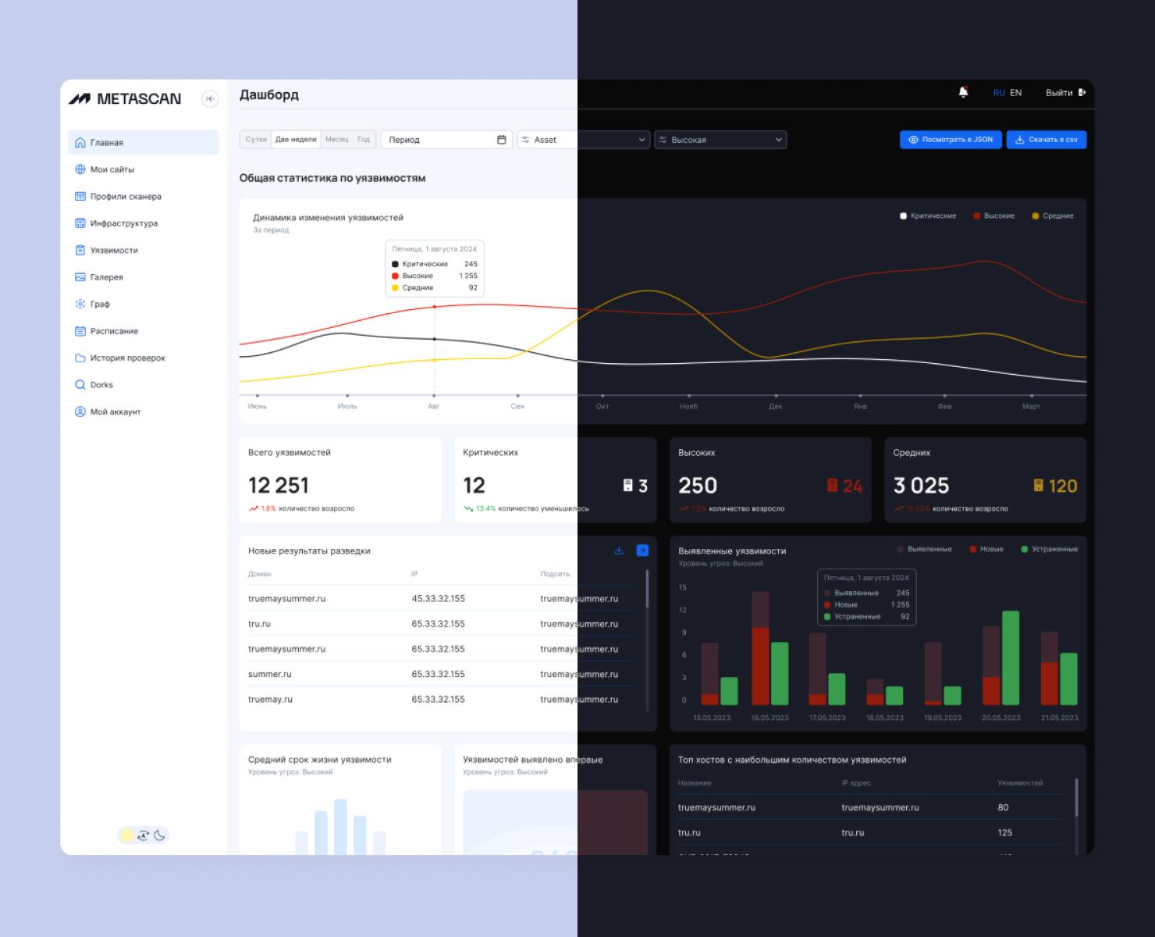Click truemaysummer.ru row in hosts table

coord(870,807)
